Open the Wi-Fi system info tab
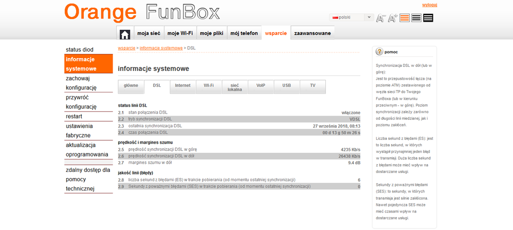 tap(209, 86)
